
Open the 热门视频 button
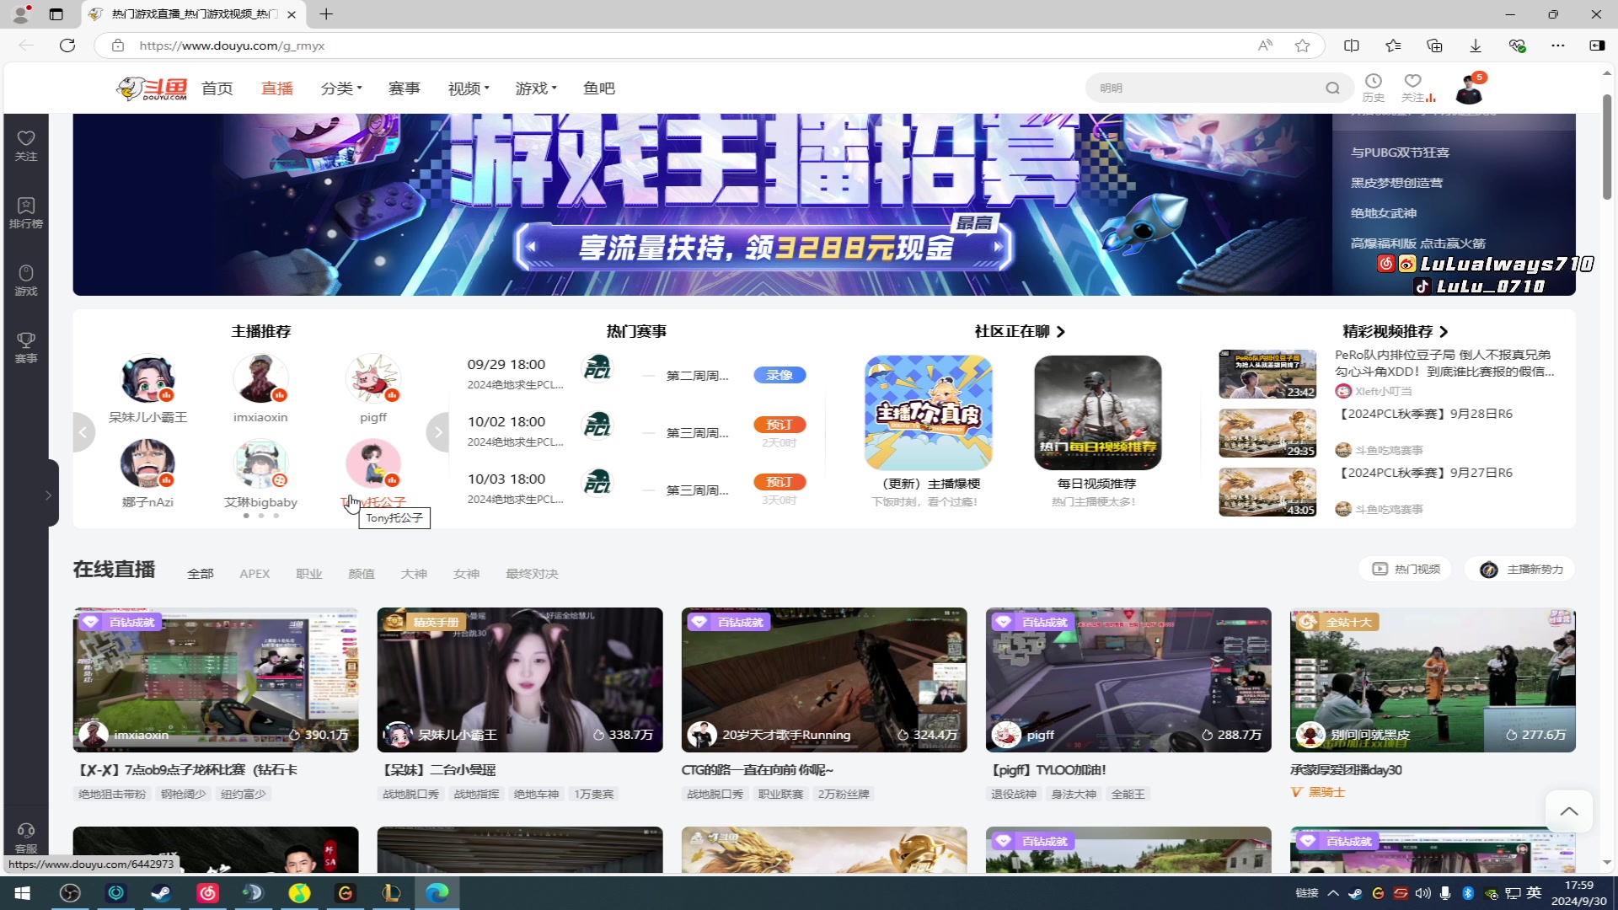tap(1406, 570)
